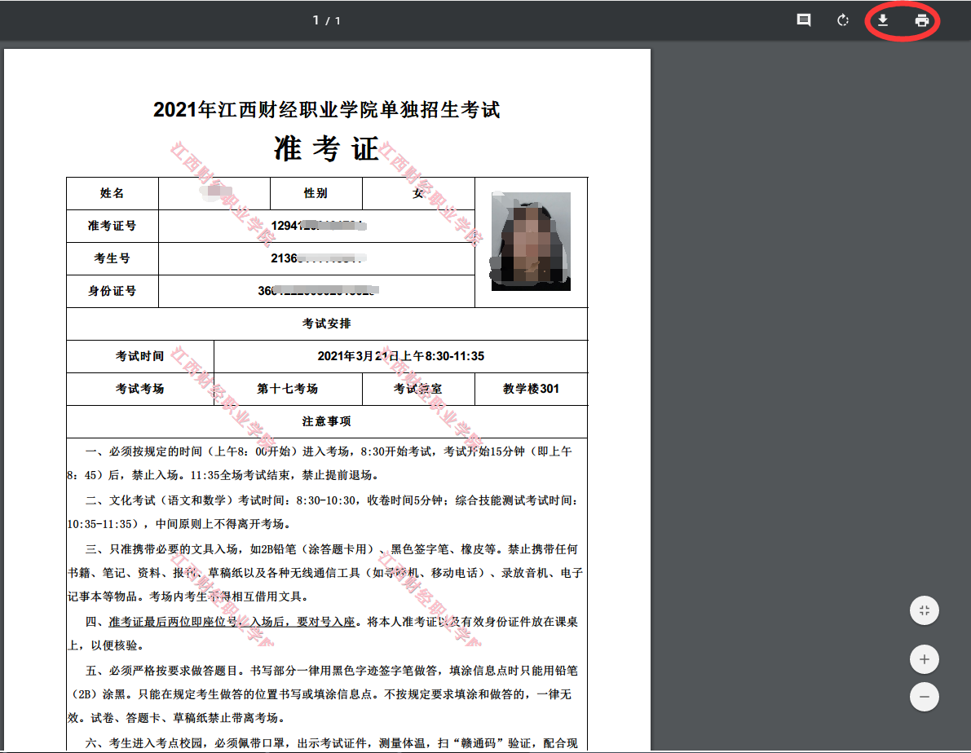Click the current page number field
The image size is (971, 753).
tap(316, 20)
